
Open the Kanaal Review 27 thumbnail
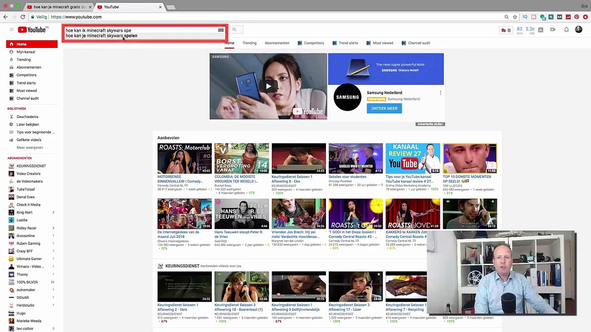[413, 158]
